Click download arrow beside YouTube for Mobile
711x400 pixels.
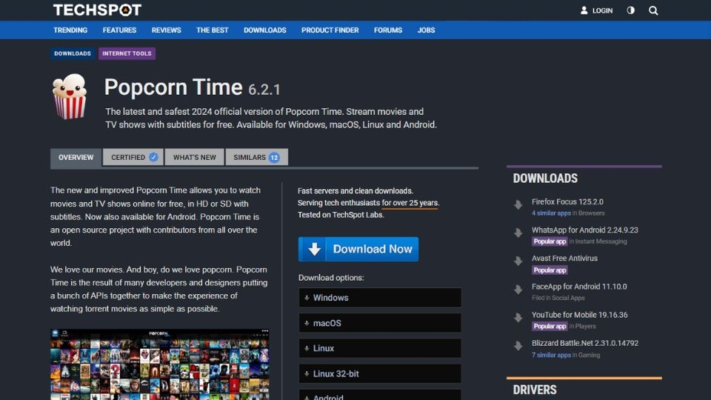click(518, 318)
